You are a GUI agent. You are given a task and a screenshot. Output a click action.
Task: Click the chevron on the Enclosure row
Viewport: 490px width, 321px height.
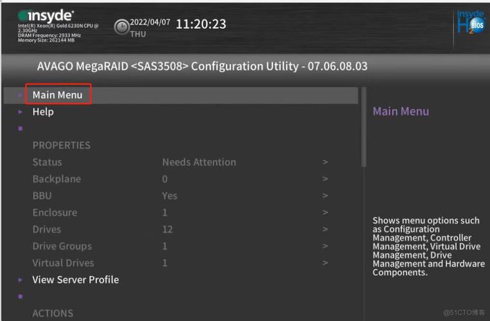pyautogui.click(x=325, y=213)
